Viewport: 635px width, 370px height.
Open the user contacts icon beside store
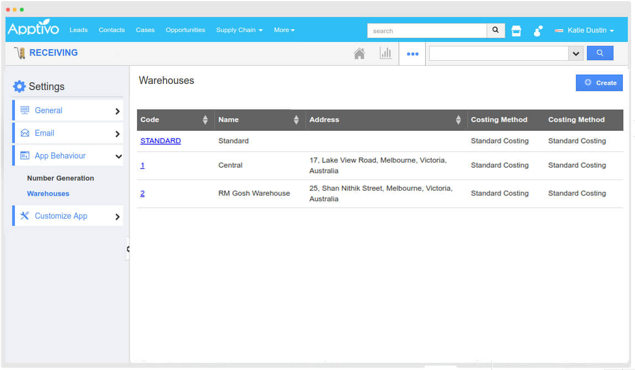(x=538, y=31)
